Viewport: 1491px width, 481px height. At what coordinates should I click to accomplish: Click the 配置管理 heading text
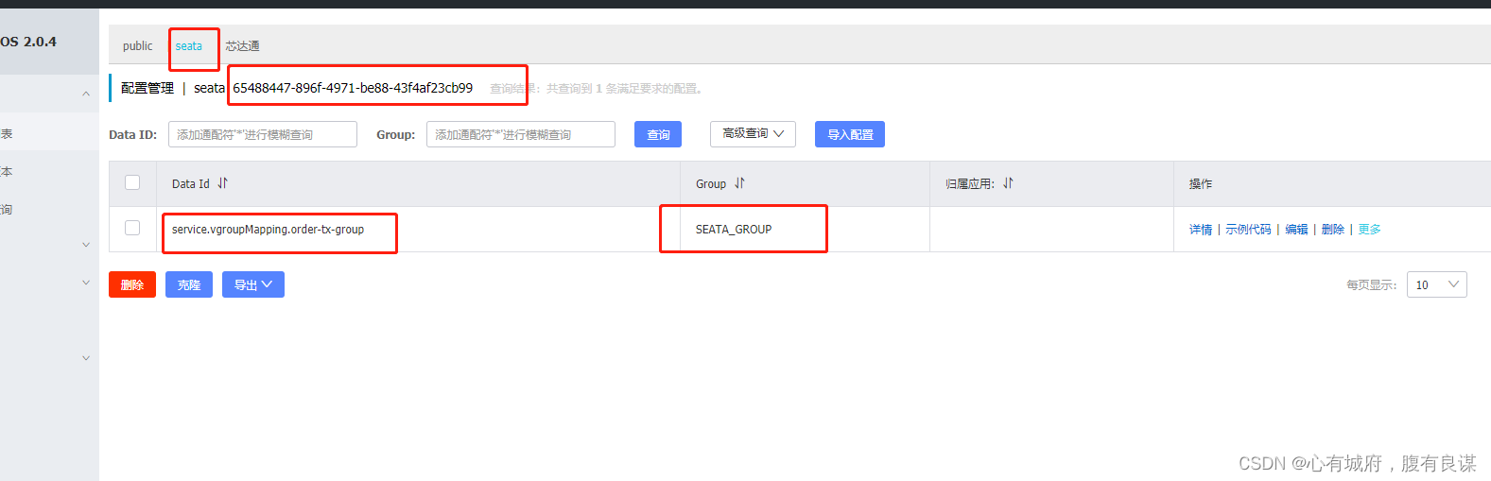[x=147, y=88]
